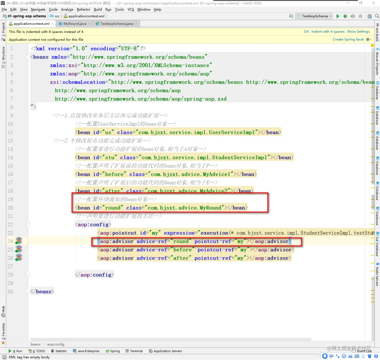
Task: Open the Help menu
Action: coord(157,9)
